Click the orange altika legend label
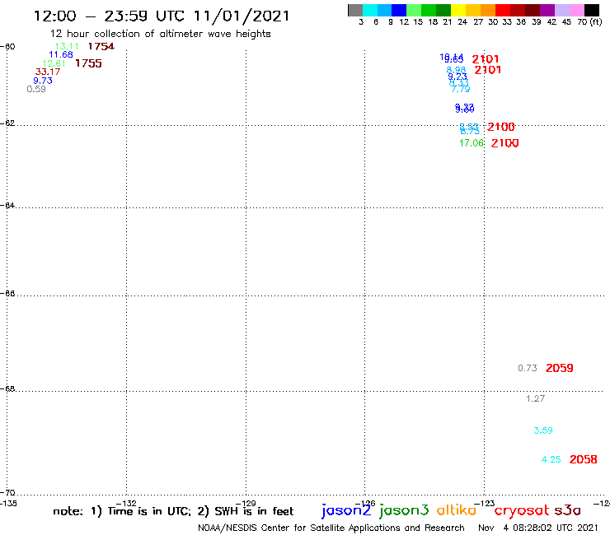This screenshot has height=535, width=610. point(457,510)
